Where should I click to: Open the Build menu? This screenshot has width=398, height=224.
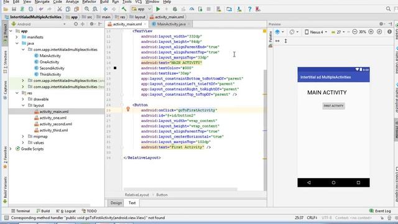104,2
